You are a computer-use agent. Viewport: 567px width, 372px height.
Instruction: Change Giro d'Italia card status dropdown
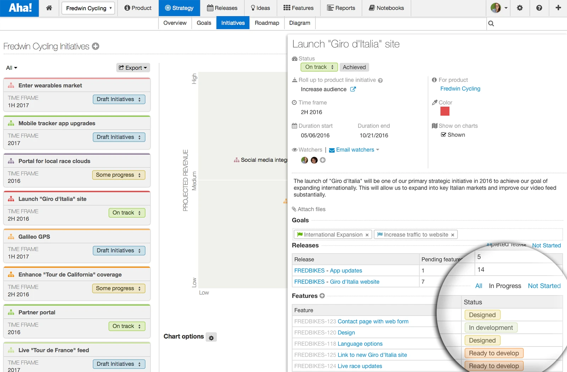click(x=127, y=213)
